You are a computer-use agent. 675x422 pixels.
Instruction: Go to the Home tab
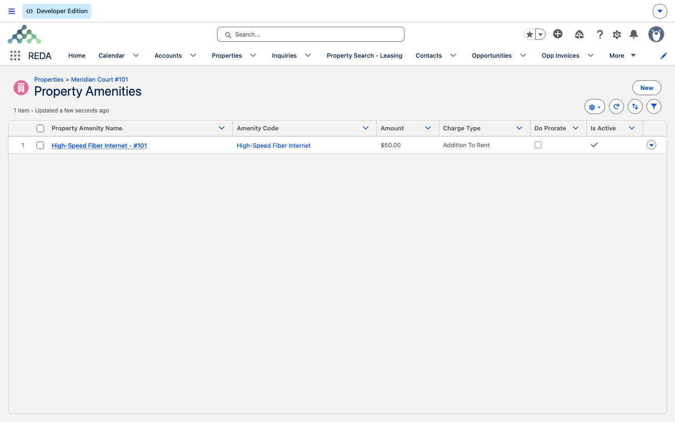point(77,55)
